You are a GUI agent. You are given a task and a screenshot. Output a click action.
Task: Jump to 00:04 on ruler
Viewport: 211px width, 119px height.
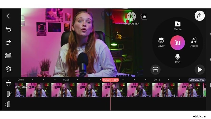coord(21,80)
